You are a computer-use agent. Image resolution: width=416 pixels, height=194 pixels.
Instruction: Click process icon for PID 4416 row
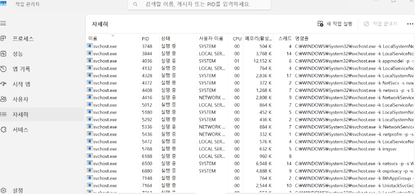pyautogui.click(x=89, y=97)
